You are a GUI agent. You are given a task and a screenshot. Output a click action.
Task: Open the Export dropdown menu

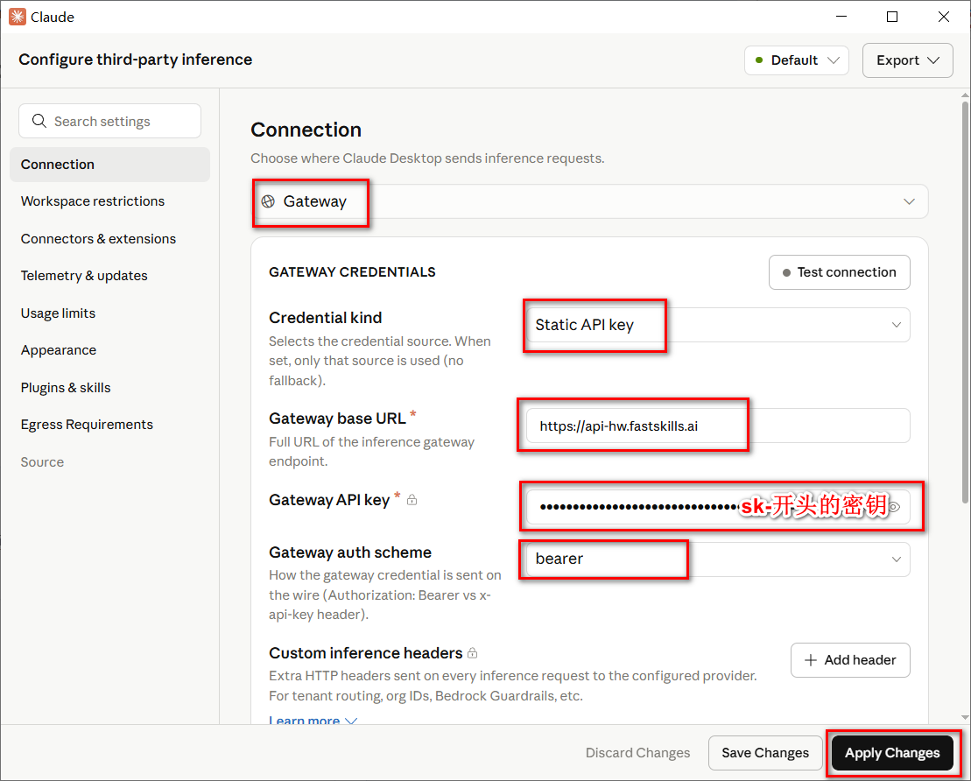(x=907, y=60)
